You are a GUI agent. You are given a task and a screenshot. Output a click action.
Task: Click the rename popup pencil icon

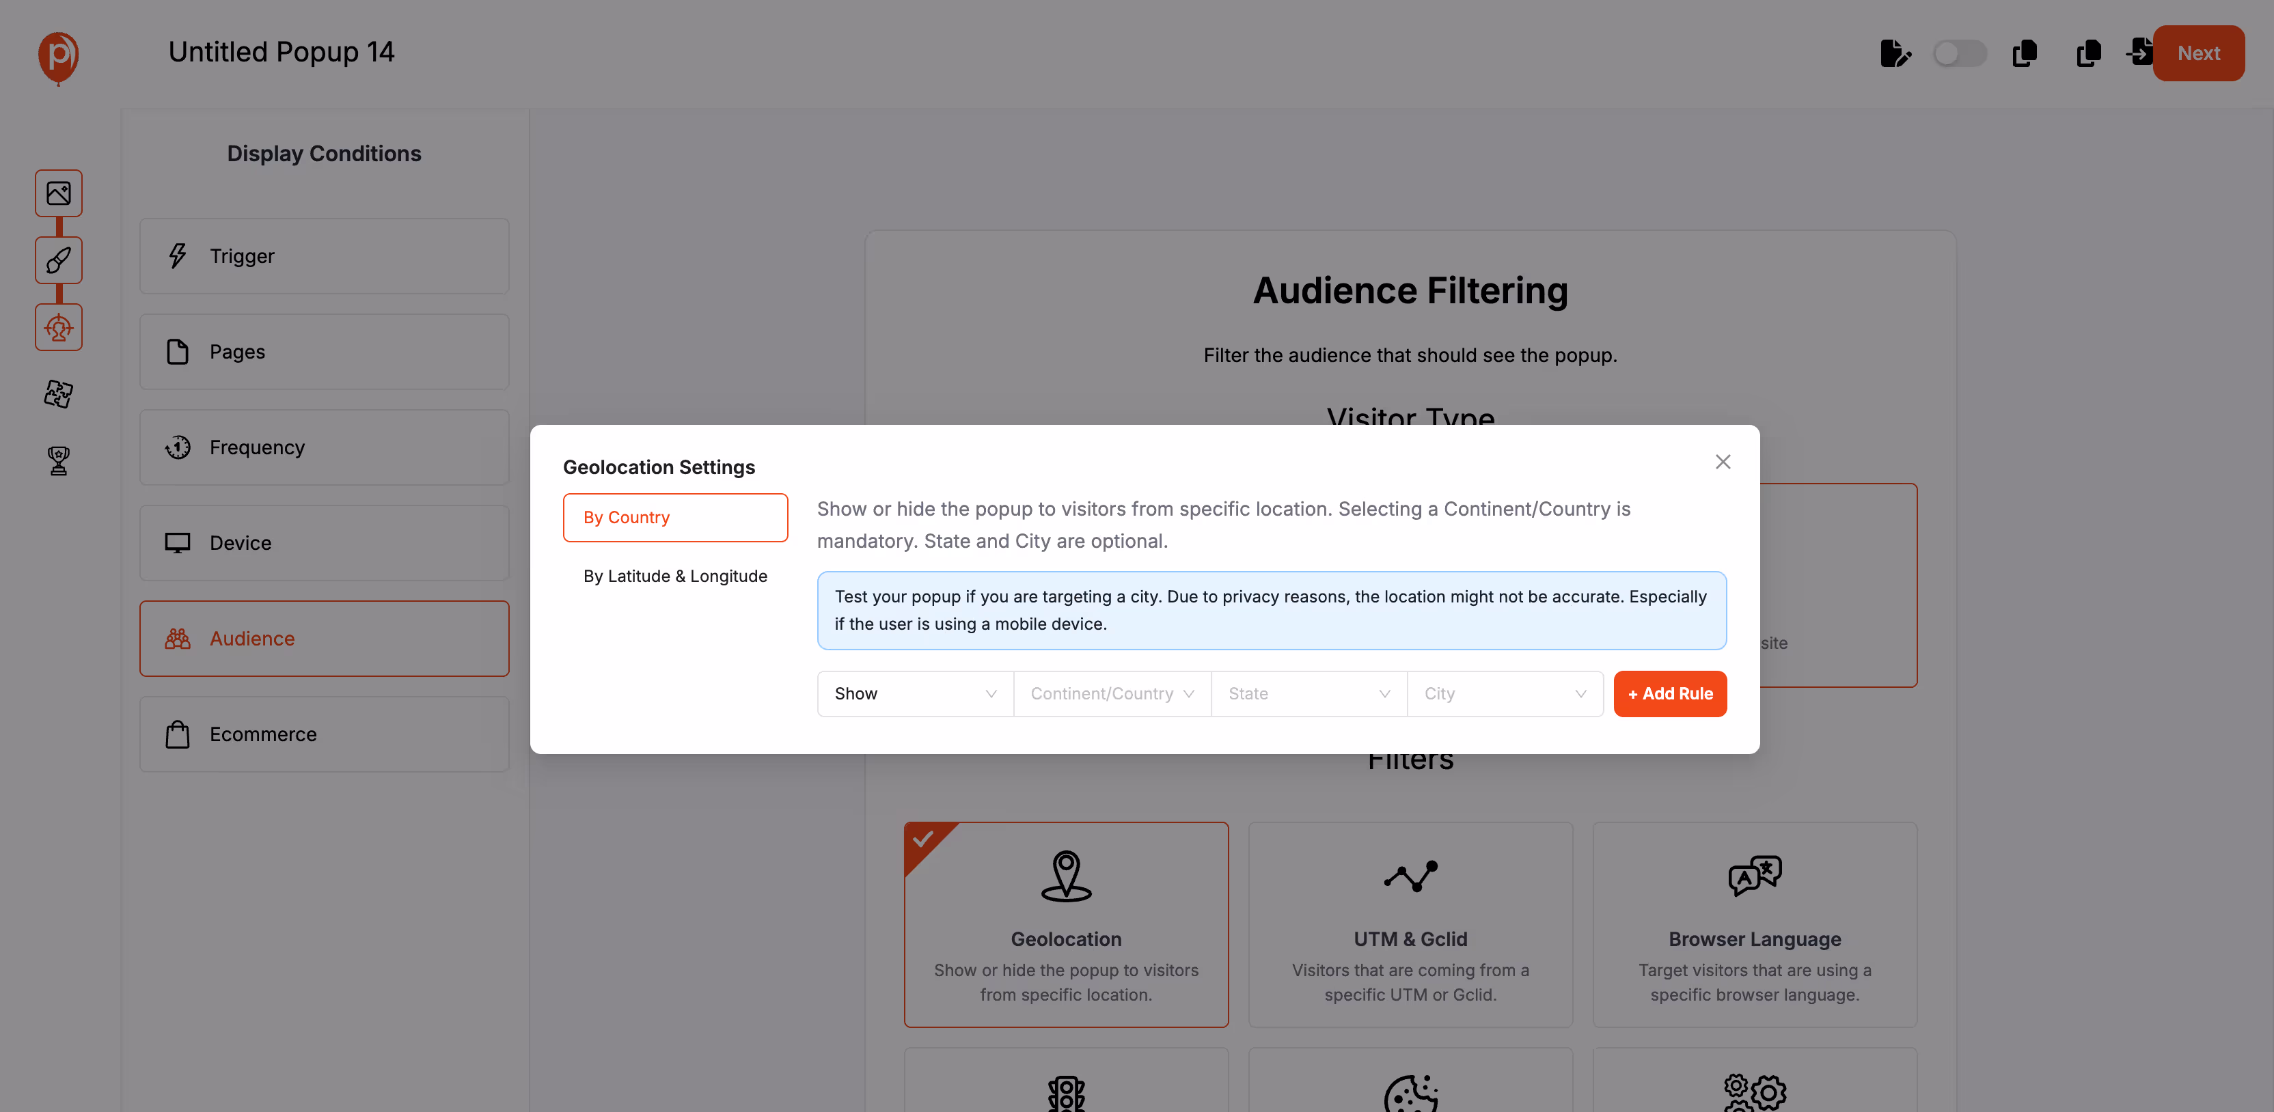click(x=1895, y=53)
